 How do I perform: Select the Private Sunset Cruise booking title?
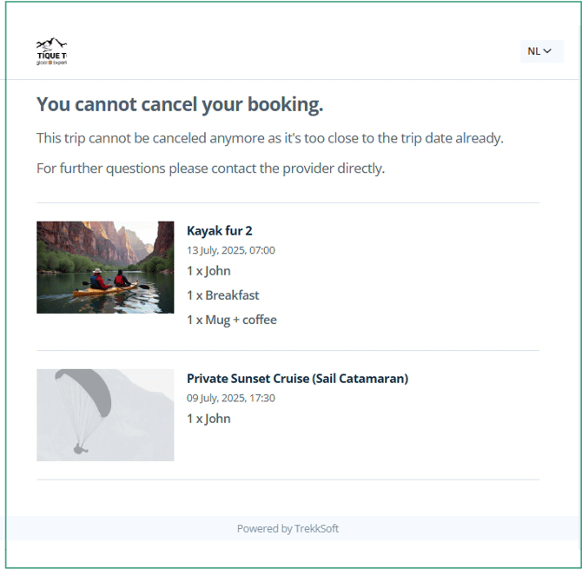click(297, 379)
